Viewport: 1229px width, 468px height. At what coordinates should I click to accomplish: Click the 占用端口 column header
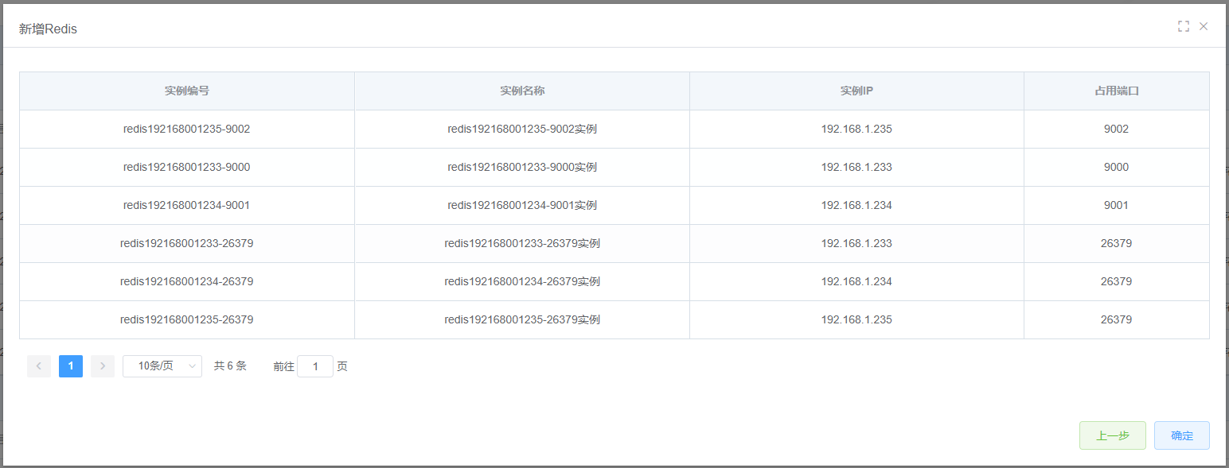tap(1117, 91)
